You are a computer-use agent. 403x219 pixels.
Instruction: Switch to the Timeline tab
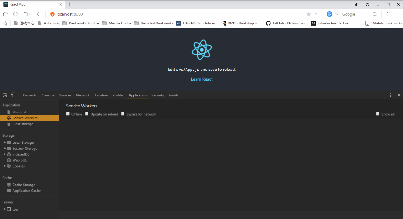click(x=101, y=95)
